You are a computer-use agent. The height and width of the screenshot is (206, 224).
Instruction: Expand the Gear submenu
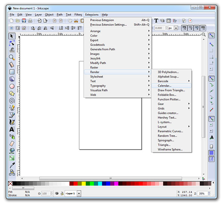pos(172,104)
